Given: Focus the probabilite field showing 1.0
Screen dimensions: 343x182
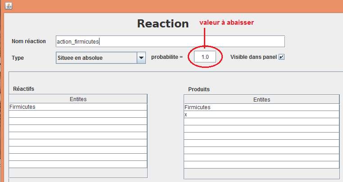Looking at the screenshot, I should tap(205, 58).
